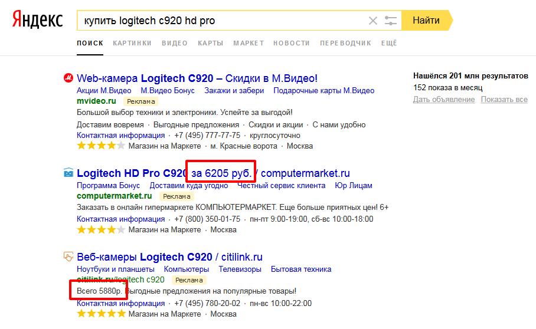Click phone number +7 (800) 350-01-75
The image size is (536, 329).
207,219
